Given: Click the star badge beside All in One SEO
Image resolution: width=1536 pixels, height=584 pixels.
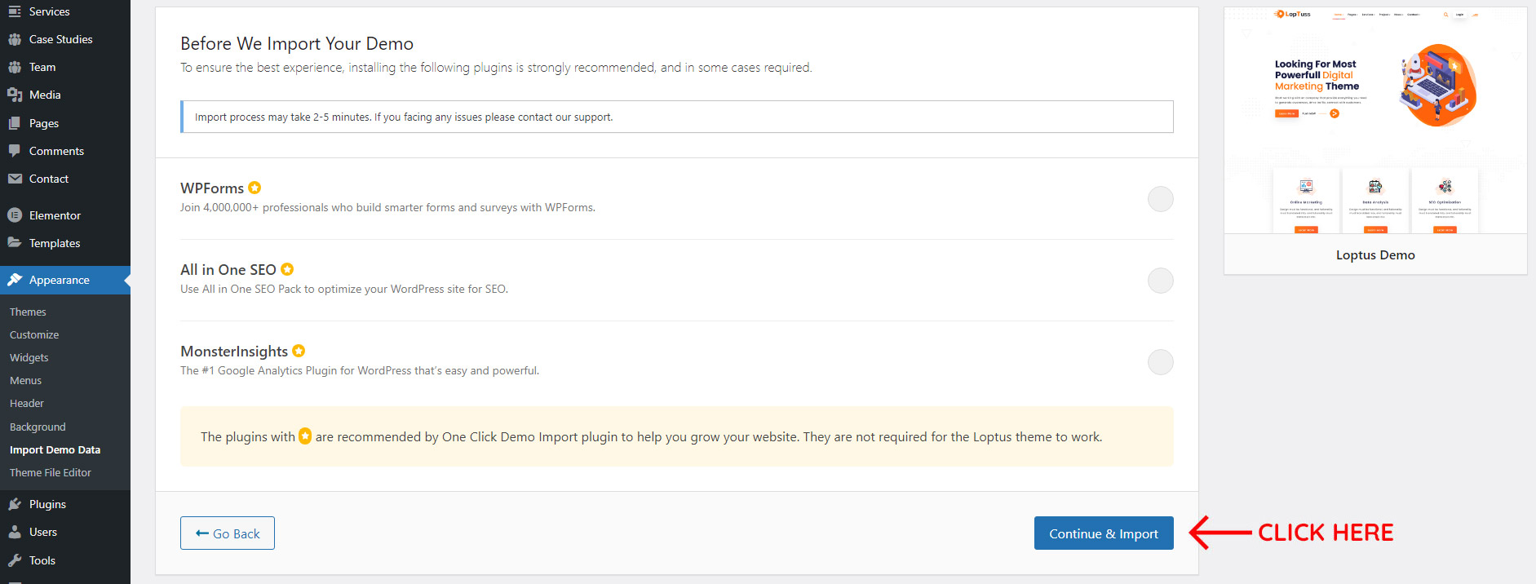Looking at the screenshot, I should 287,269.
